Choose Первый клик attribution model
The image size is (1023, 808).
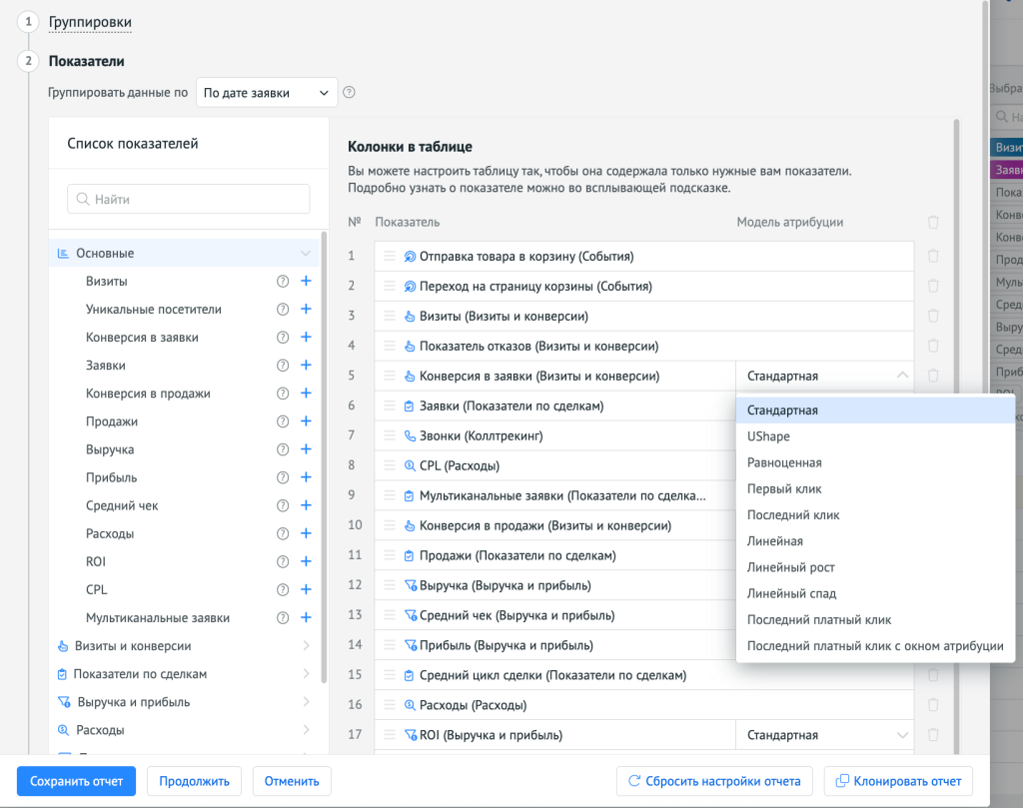pos(875,488)
